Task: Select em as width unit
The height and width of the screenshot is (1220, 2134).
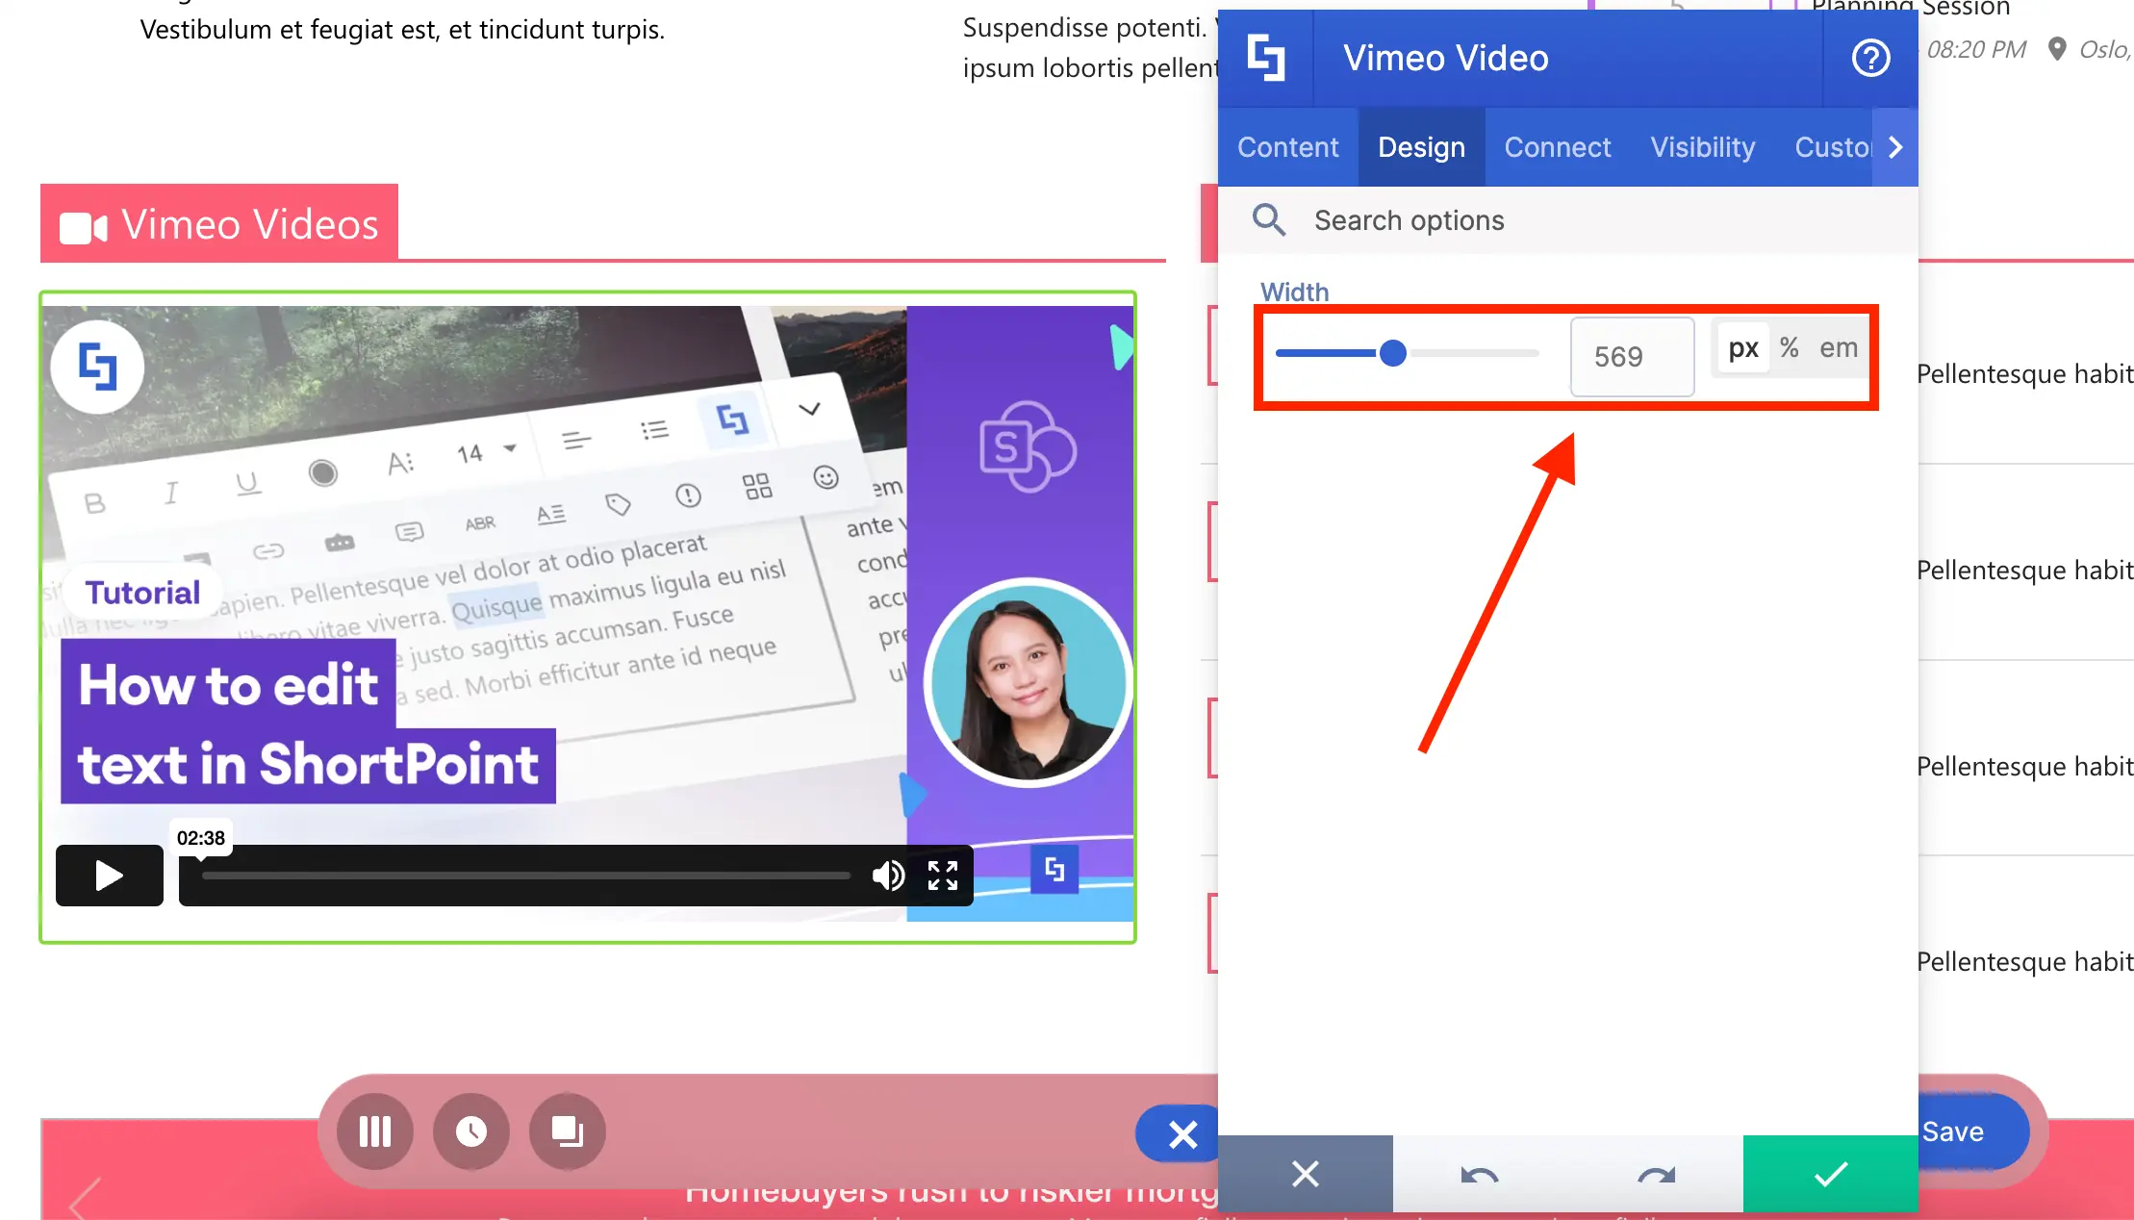Action: pos(1838,347)
